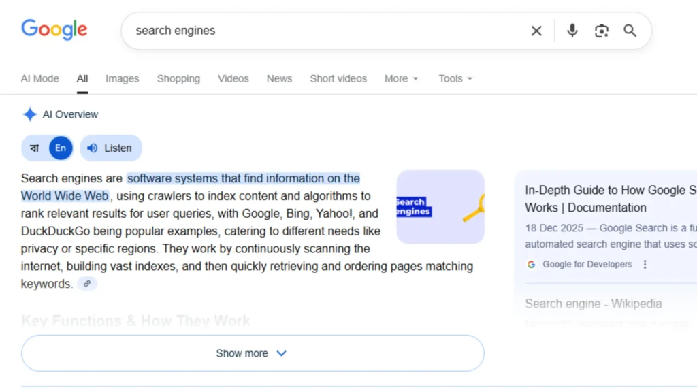Open the three-dot menu near Google for Developers
The width and height of the screenshot is (697, 392).
coord(645,264)
